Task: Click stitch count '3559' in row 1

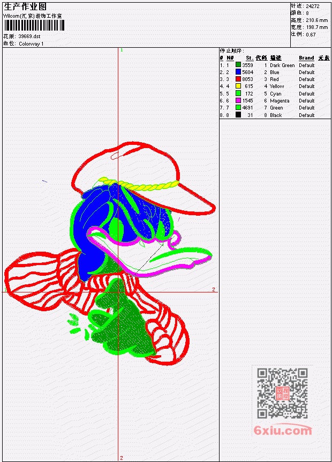Action: 247,65
